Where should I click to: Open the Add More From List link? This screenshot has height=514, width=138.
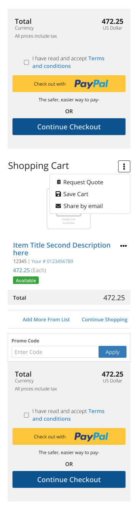[x=46, y=319]
